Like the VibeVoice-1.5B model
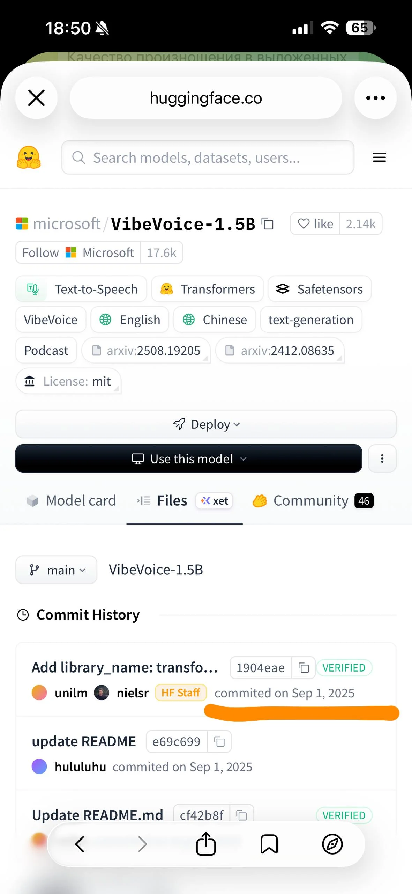This screenshot has height=894, width=412. coord(315,224)
